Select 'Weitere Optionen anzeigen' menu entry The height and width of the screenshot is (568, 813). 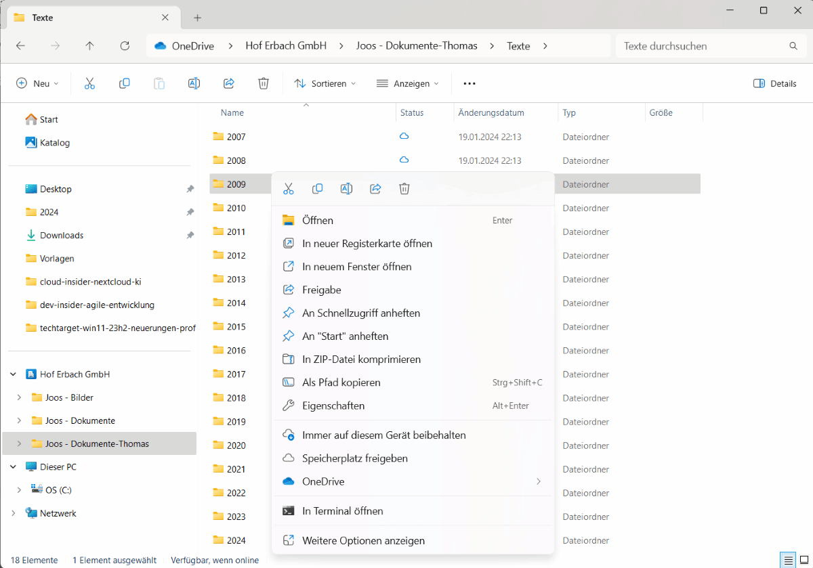pos(358,540)
